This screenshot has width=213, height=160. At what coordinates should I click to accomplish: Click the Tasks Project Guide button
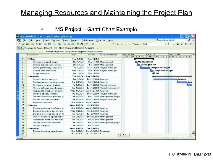tap(20, 48)
